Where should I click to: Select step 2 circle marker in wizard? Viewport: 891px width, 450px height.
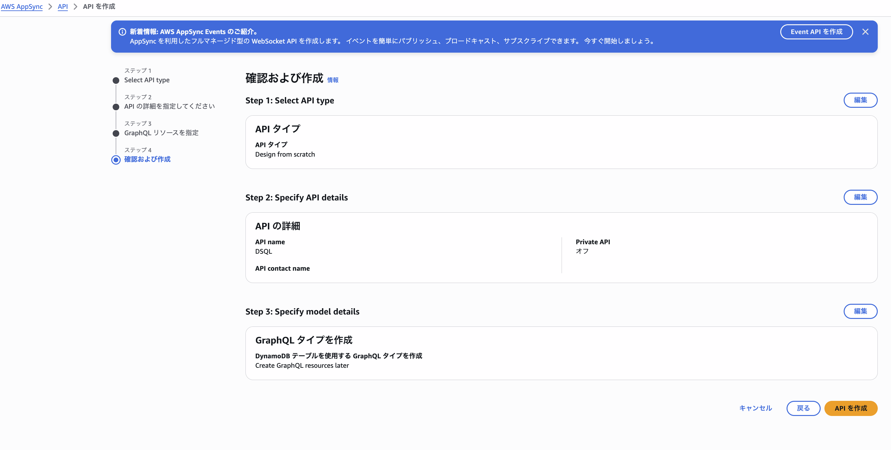[116, 107]
